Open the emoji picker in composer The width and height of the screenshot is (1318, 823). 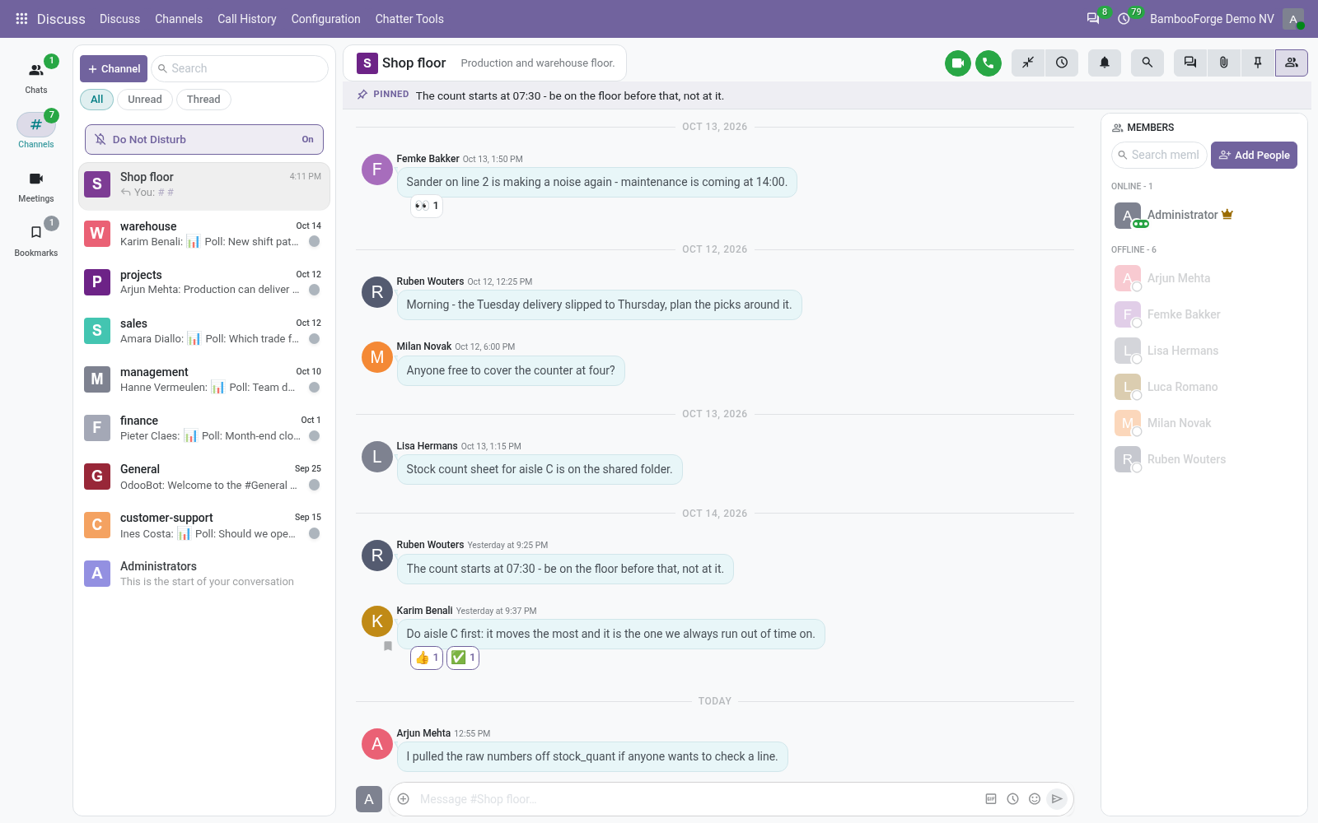point(1035,799)
